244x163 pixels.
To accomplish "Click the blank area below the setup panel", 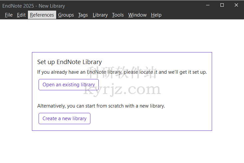I will 122,146.
